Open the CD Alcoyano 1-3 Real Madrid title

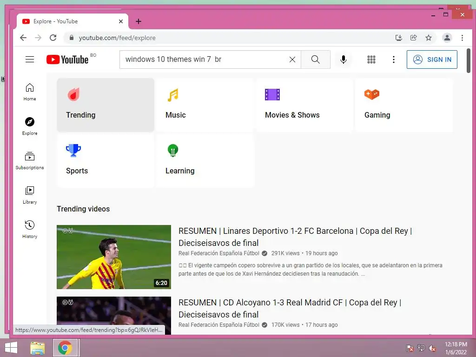click(x=290, y=309)
